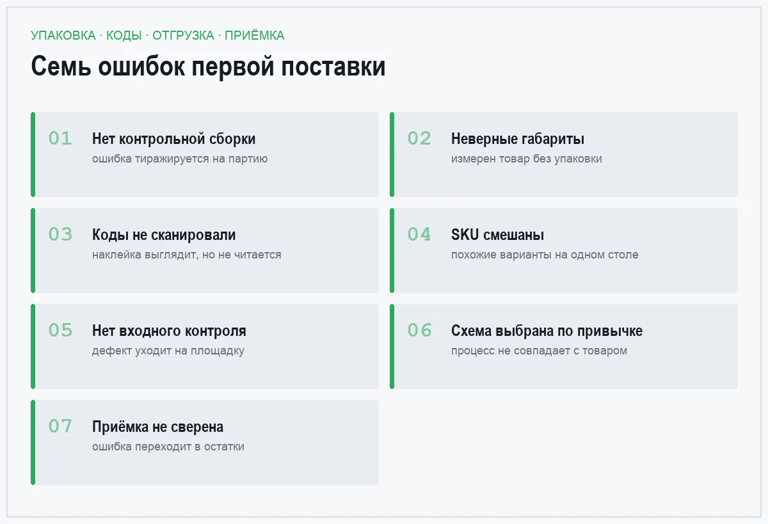
Task: Select the 'Схема выбрана по привычке' title
Action: (x=547, y=331)
